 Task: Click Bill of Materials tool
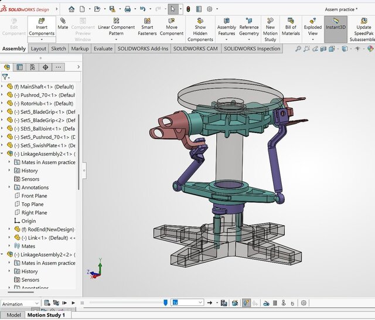[x=291, y=27]
